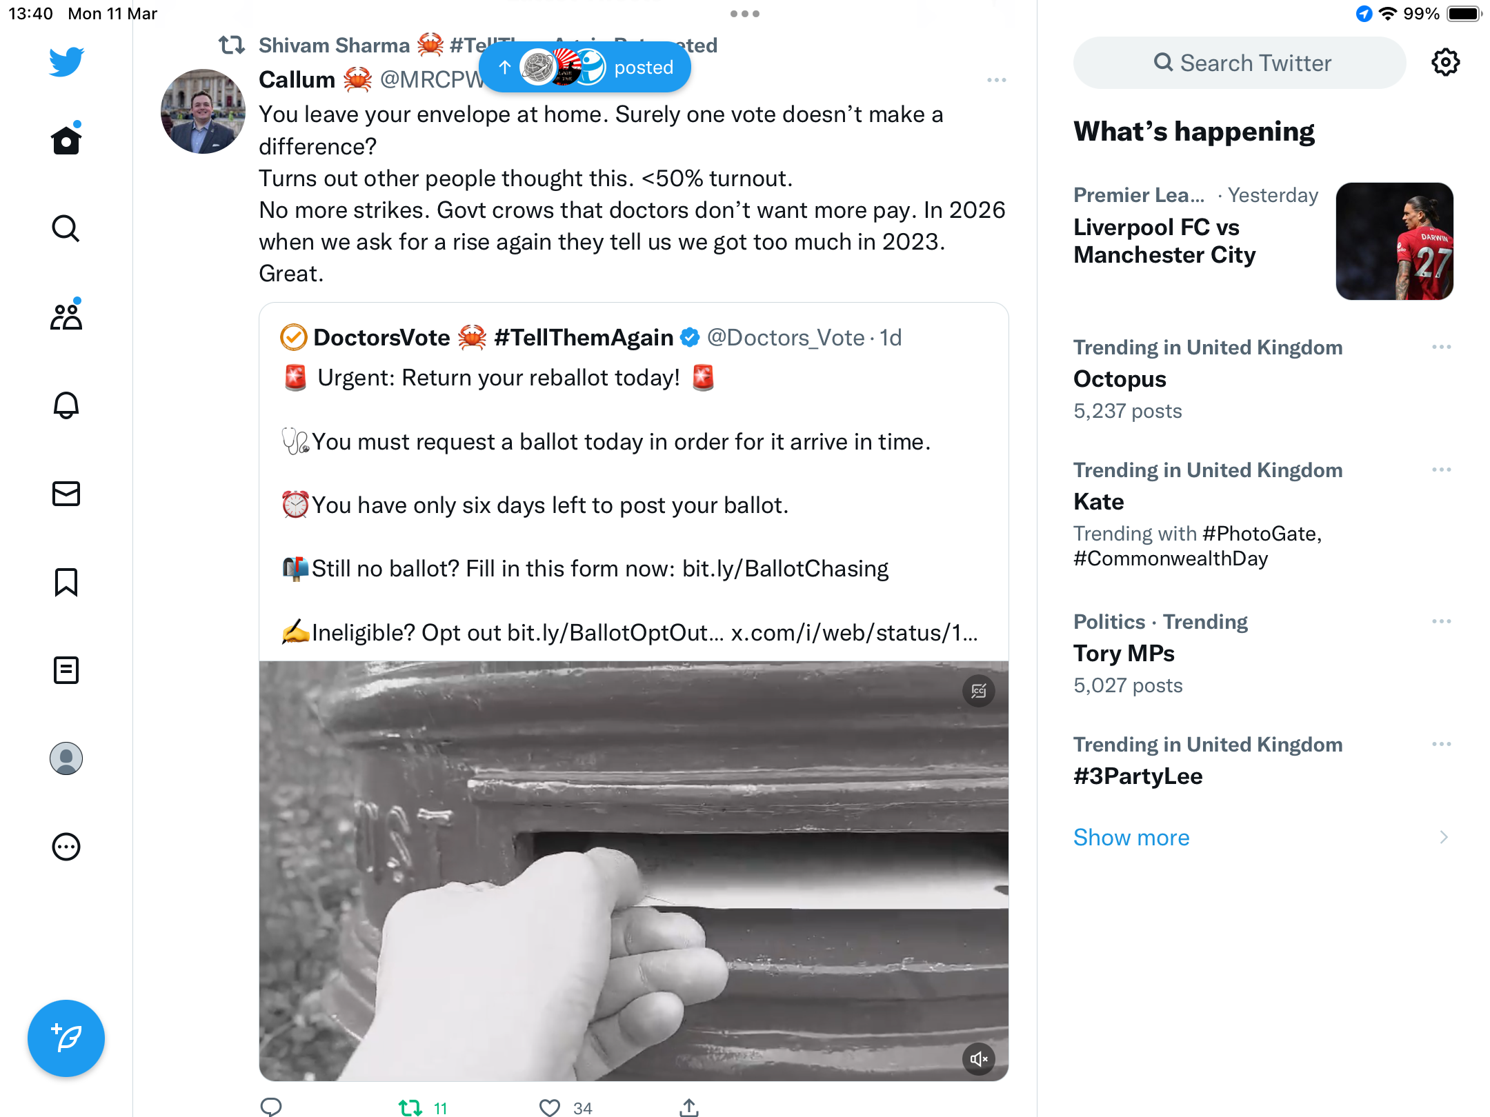1490x1117 pixels.
Task: Open the Messages envelope icon
Action: tap(66, 493)
